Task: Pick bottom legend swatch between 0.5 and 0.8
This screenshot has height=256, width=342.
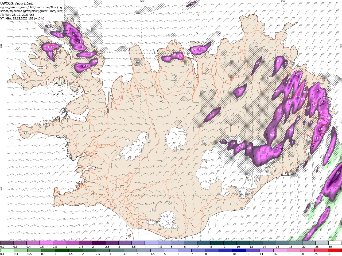Action: point(34,250)
